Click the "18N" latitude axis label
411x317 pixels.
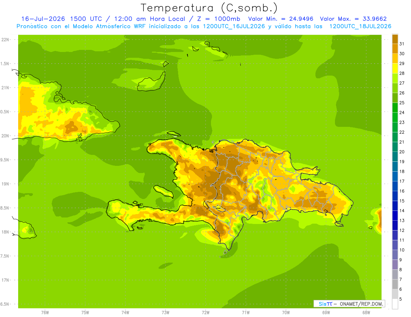pos(5,232)
